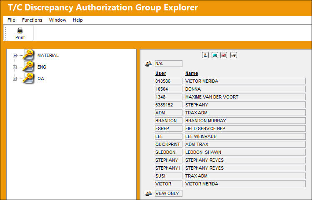Click the binoculars find icon button
312x200 pixels.
click(234, 55)
